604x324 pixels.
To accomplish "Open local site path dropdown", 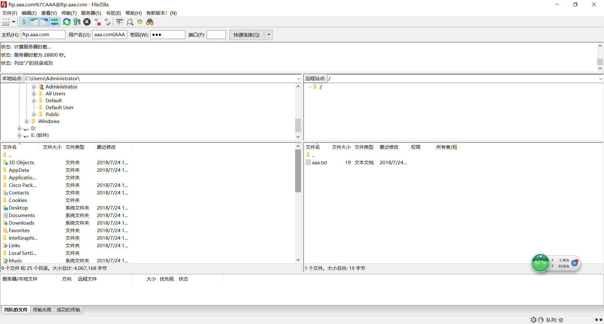I will (299, 79).
